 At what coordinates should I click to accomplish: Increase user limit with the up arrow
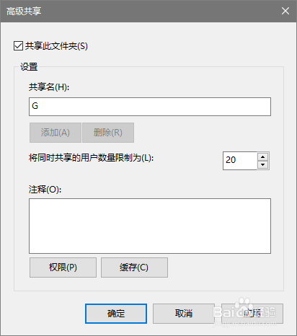click(x=263, y=157)
